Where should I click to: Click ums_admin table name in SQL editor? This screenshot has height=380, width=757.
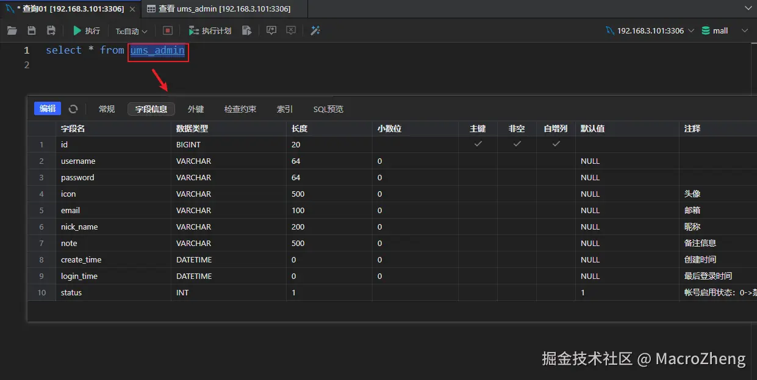point(157,50)
